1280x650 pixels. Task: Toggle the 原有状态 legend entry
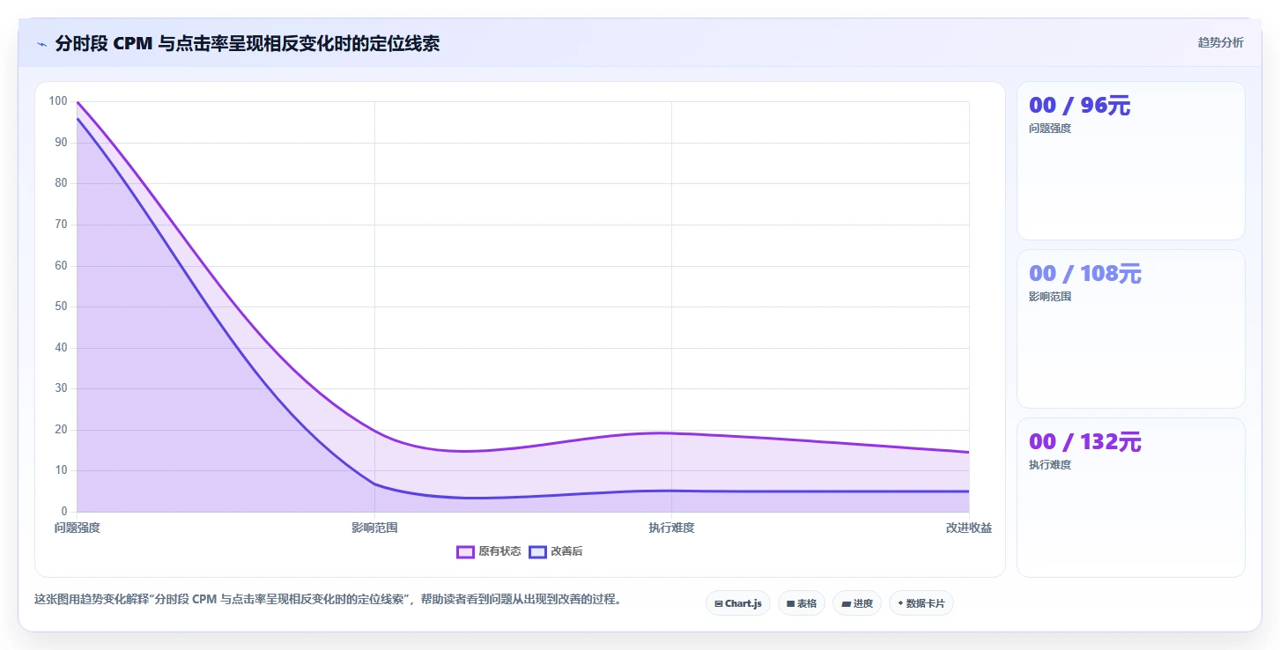[x=489, y=551]
